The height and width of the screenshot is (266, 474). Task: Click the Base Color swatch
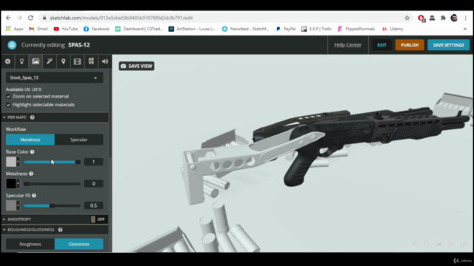click(11, 162)
